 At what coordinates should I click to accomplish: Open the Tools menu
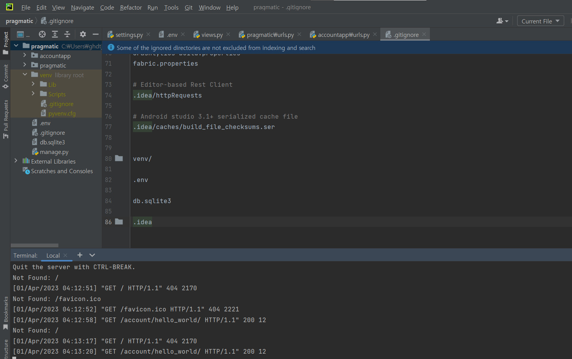pyautogui.click(x=171, y=7)
